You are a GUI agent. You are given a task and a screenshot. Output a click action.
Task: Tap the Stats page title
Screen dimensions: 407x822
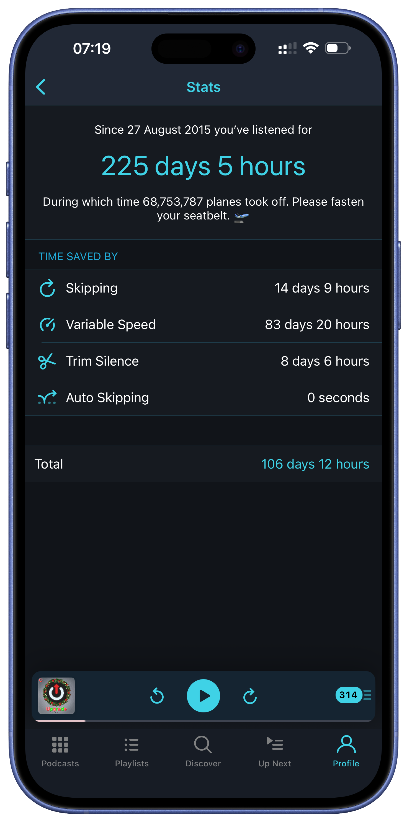(x=203, y=87)
